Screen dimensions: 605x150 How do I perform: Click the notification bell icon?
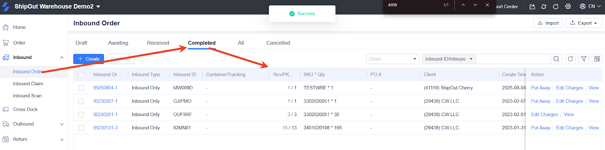click(544, 6)
